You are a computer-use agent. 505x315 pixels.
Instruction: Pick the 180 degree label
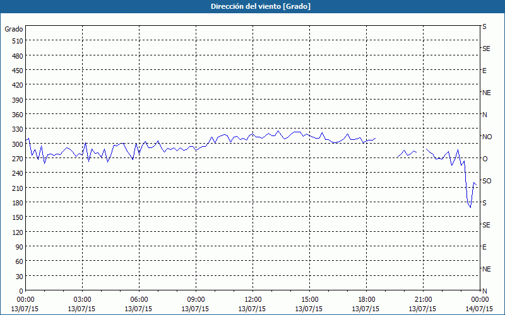(x=18, y=203)
